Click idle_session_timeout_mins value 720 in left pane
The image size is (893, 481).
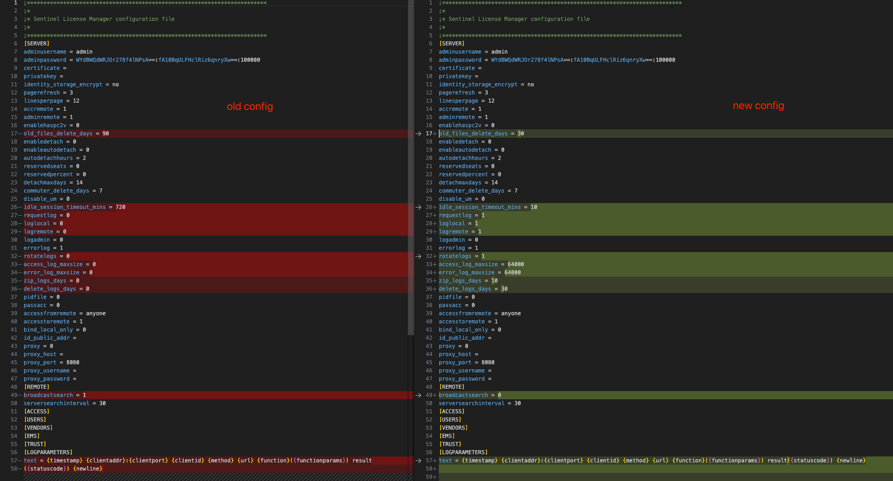[120, 207]
